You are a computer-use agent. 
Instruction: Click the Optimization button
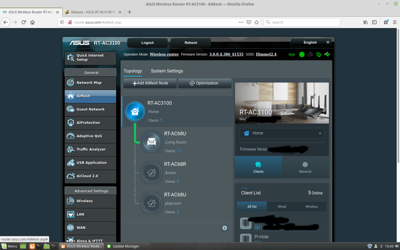pos(204,83)
